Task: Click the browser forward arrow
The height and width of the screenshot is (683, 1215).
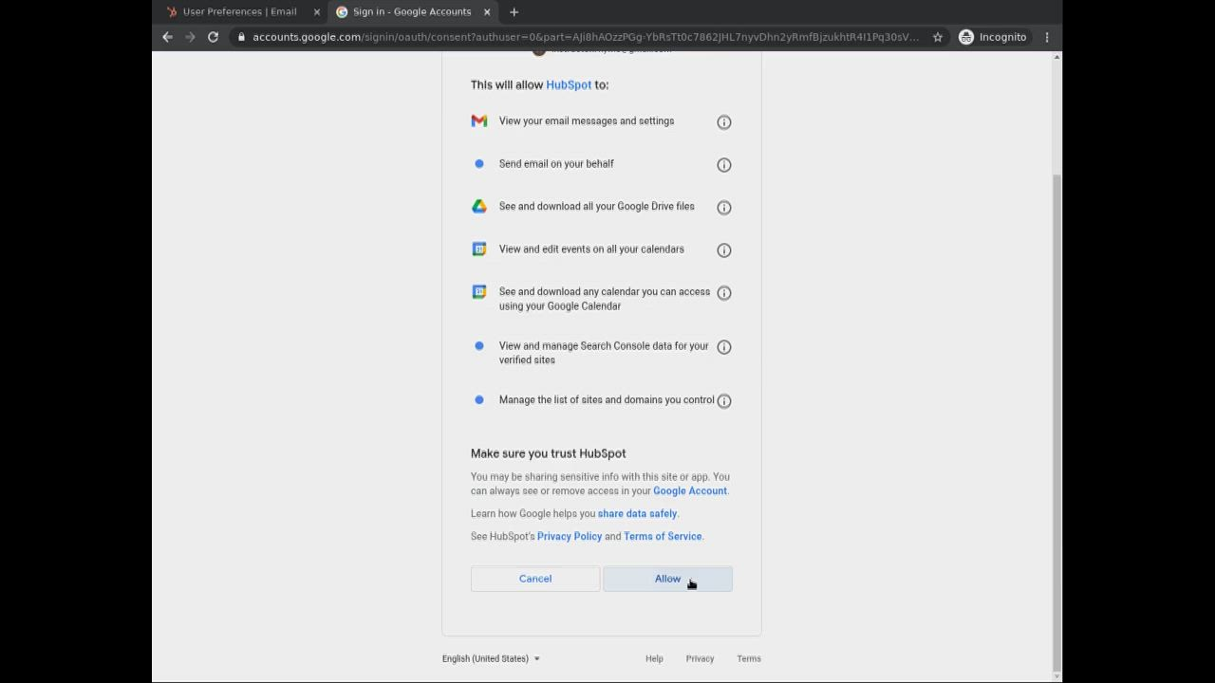Action: coord(190,37)
